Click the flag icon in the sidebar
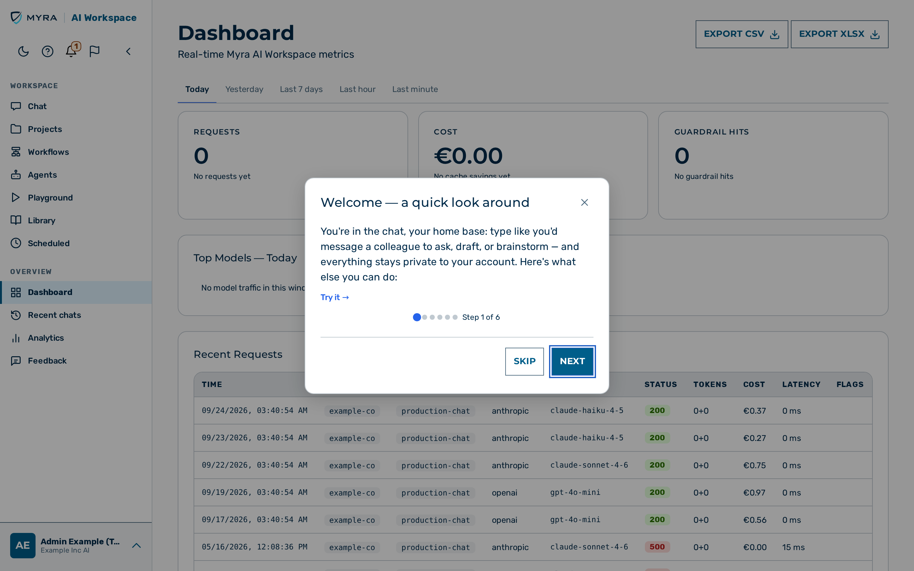 click(95, 51)
